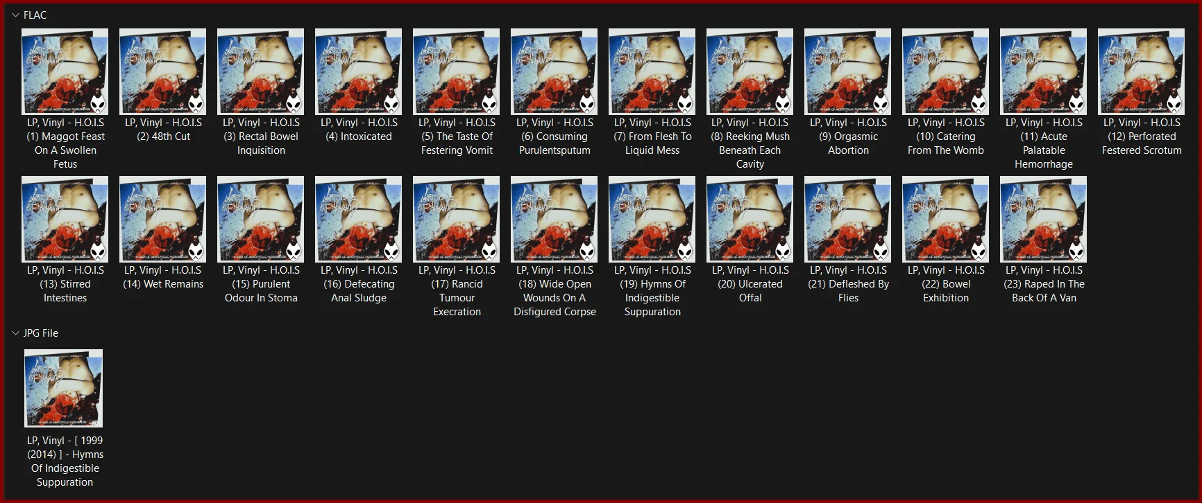The width and height of the screenshot is (1202, 503).
Task: Select the Purulent Odour In Stoma icon
Action: [261, 219]
